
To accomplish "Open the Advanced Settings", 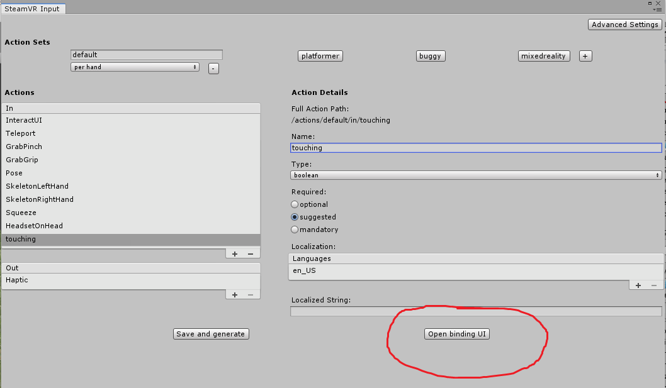I will coord(624,24).
